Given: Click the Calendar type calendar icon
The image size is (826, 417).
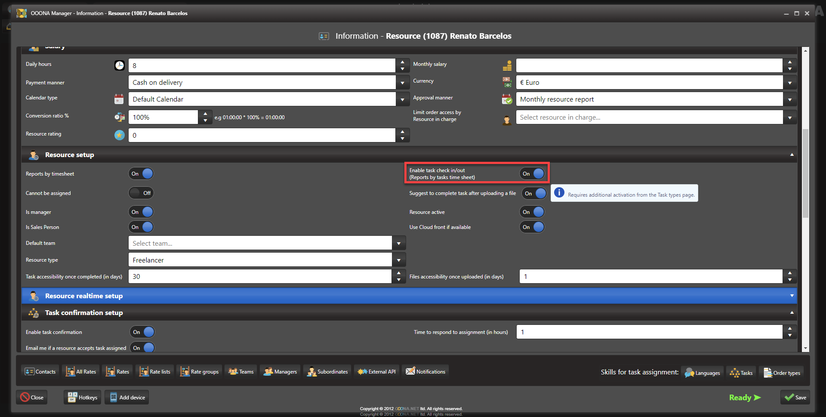Looking at the screenshot, I should click(x=119, y=99).
